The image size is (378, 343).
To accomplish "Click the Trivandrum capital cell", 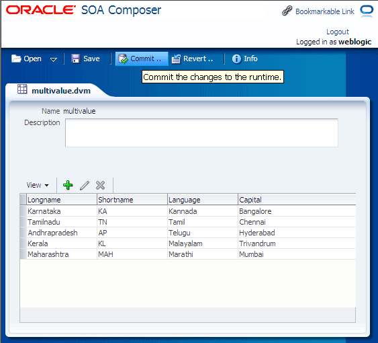I will pos(297,243).
